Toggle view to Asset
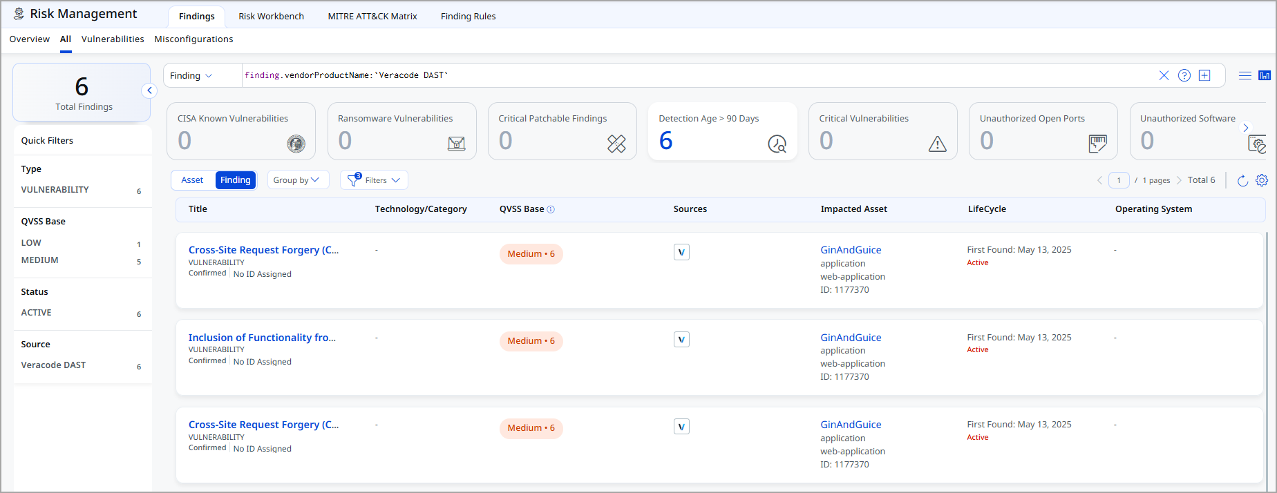Screen dimensions: 1277x493 [192, 180]
